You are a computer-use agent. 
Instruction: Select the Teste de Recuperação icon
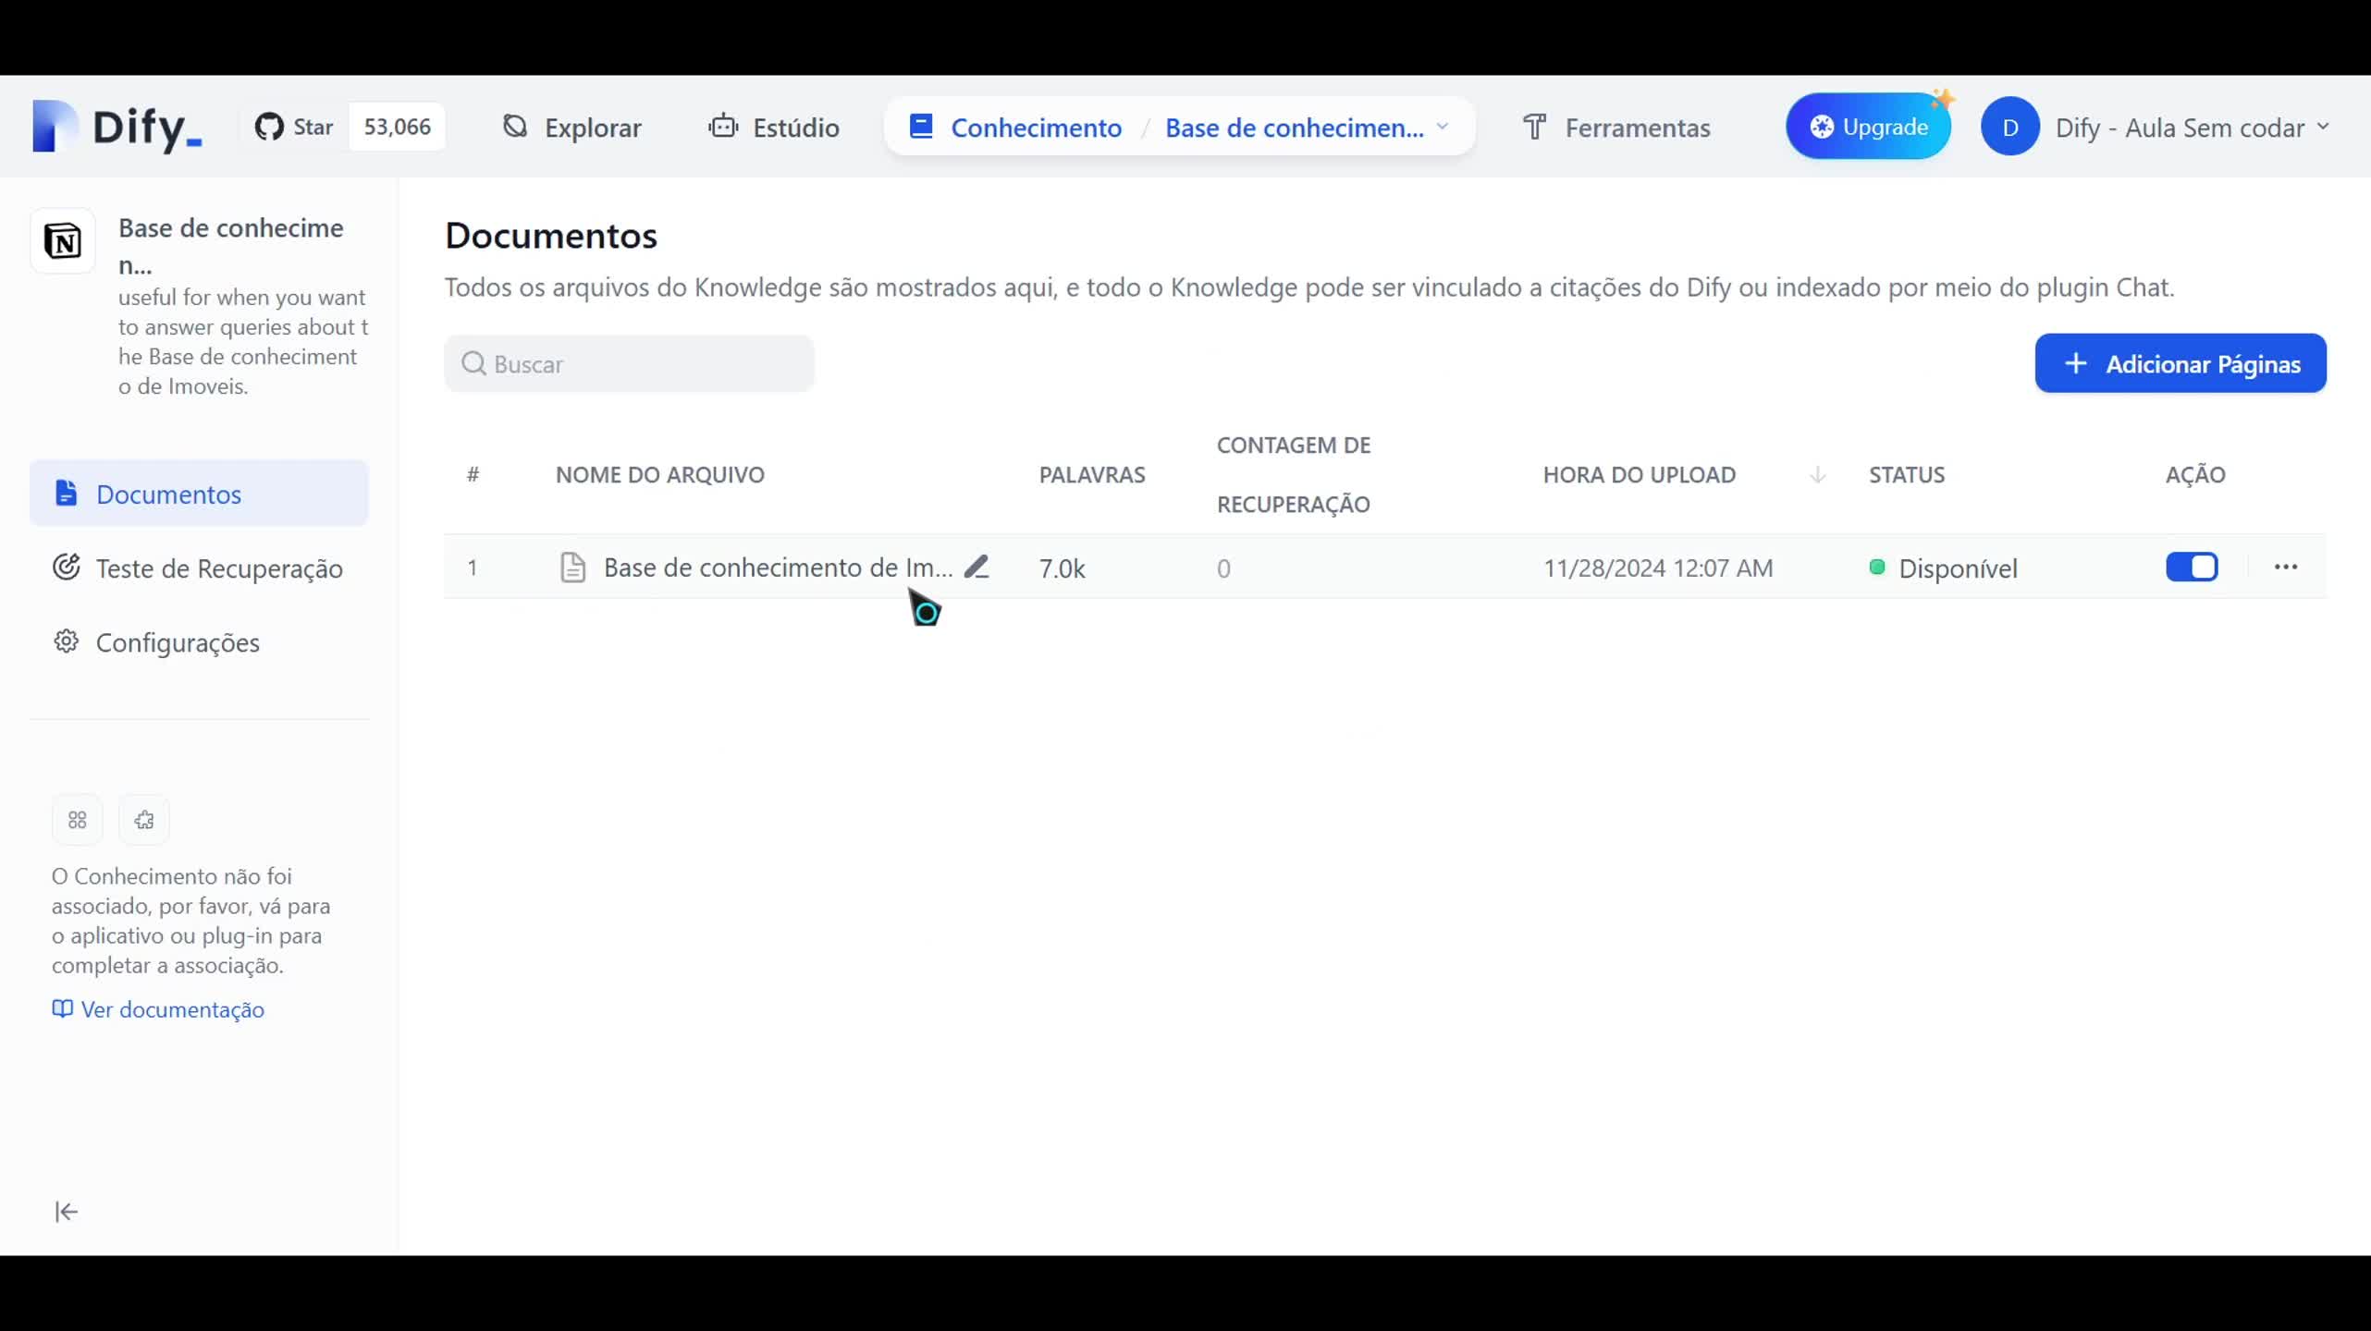click(65, 568)
